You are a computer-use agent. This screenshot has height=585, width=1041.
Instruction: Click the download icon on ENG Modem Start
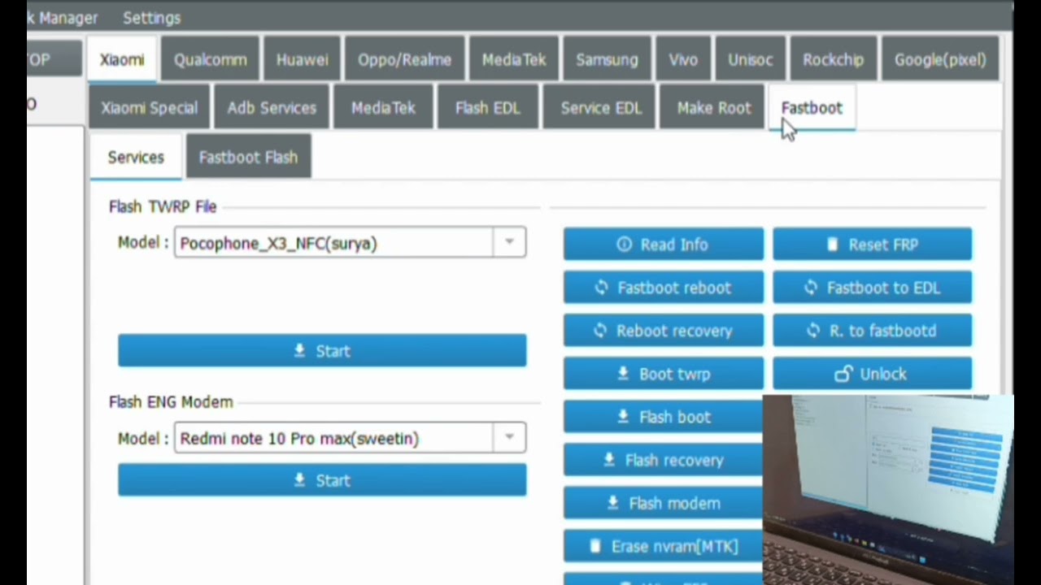tap(299, 479)
